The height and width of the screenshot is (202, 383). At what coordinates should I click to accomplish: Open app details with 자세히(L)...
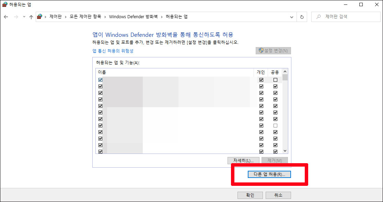click(243, 160)
